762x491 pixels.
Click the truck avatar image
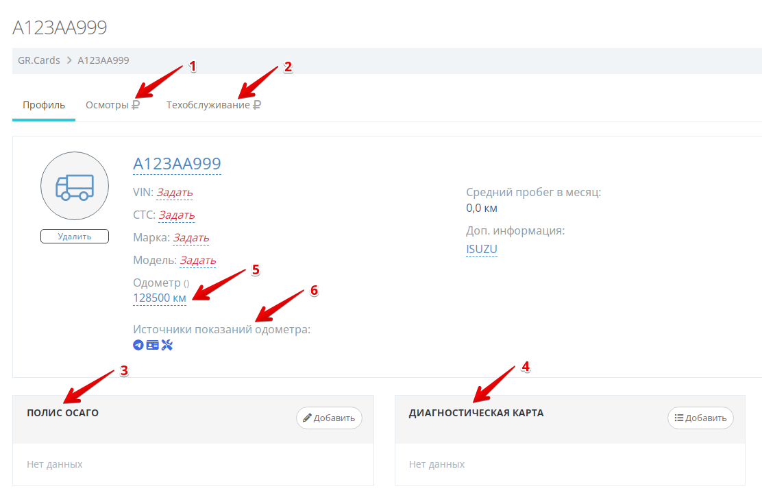coord(75,186)
